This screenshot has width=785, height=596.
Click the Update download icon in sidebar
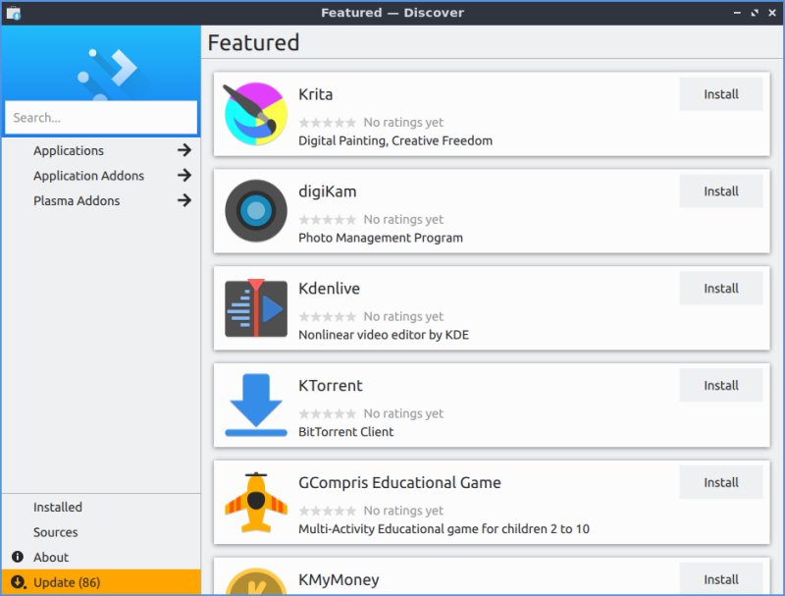(x=18, y=582)
